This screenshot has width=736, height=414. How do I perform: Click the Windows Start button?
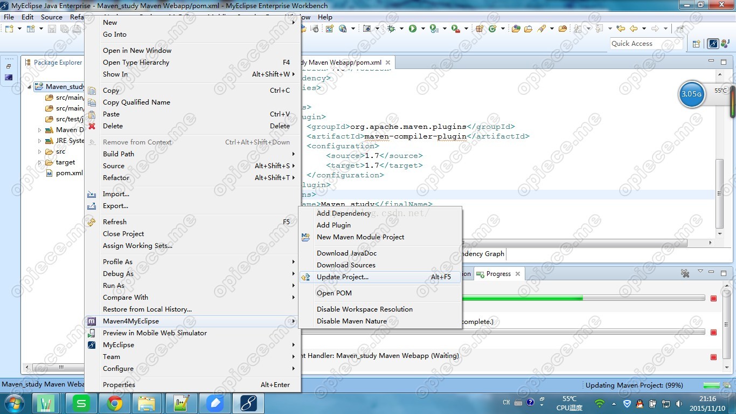[x=15, y=403]
